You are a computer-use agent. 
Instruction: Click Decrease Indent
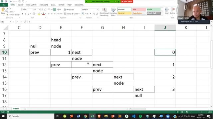click(59, 14)
